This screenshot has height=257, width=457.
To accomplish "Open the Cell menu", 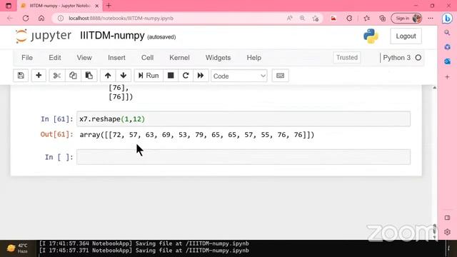I will [148, 58].
